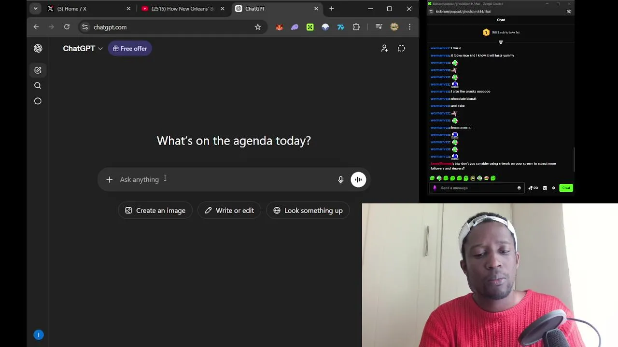Open the search chats sidebar icon

tap(38, 86)
